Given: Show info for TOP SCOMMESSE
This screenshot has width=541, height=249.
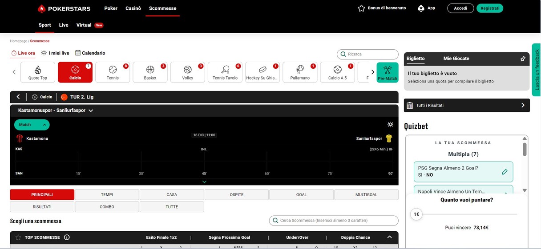Looking at the screenshot, I should click(67, 237).
